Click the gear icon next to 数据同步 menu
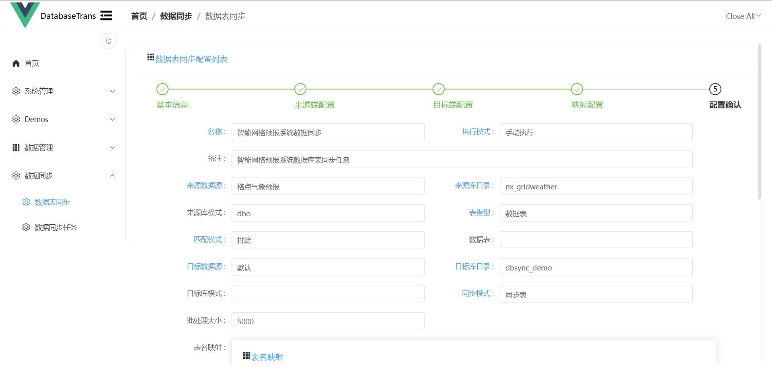Viewport: 772px width, 374px height. 16,176
